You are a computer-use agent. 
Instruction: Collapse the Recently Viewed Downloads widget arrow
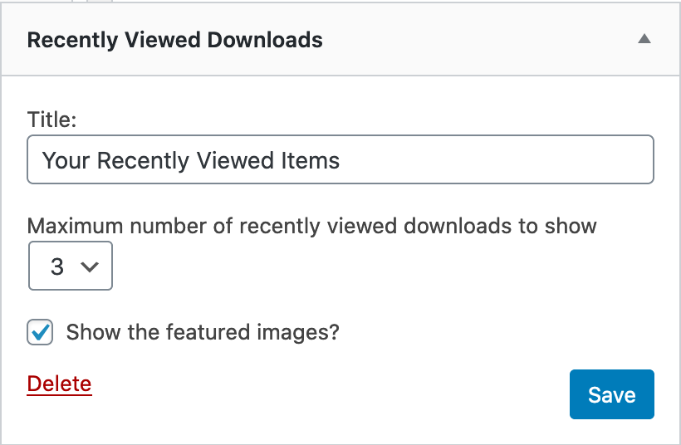[x=644, y=40]
